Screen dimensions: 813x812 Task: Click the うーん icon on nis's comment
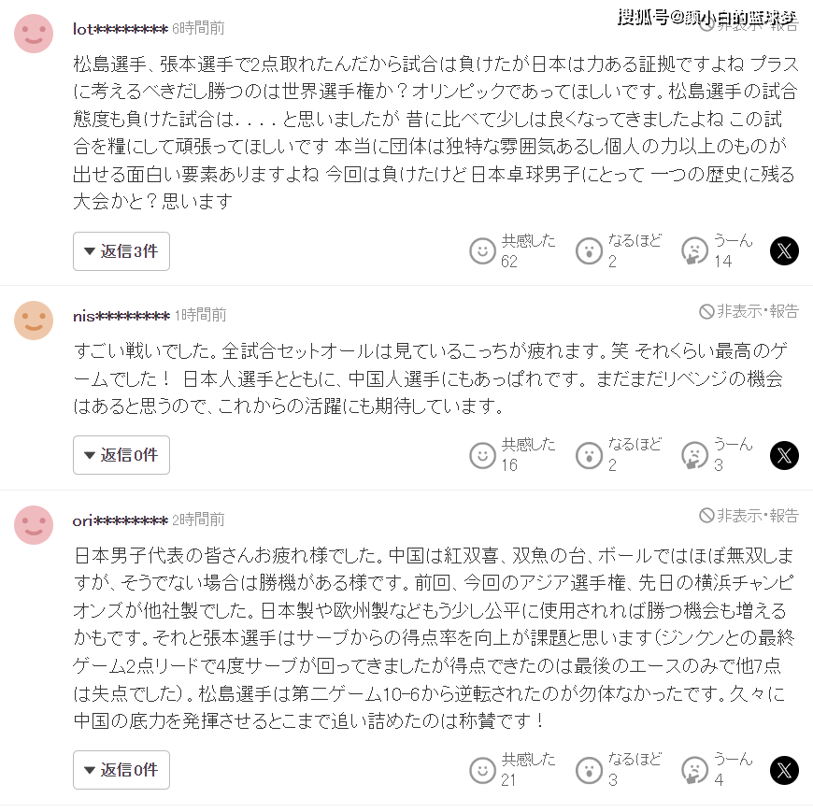[x=694, y=455]
